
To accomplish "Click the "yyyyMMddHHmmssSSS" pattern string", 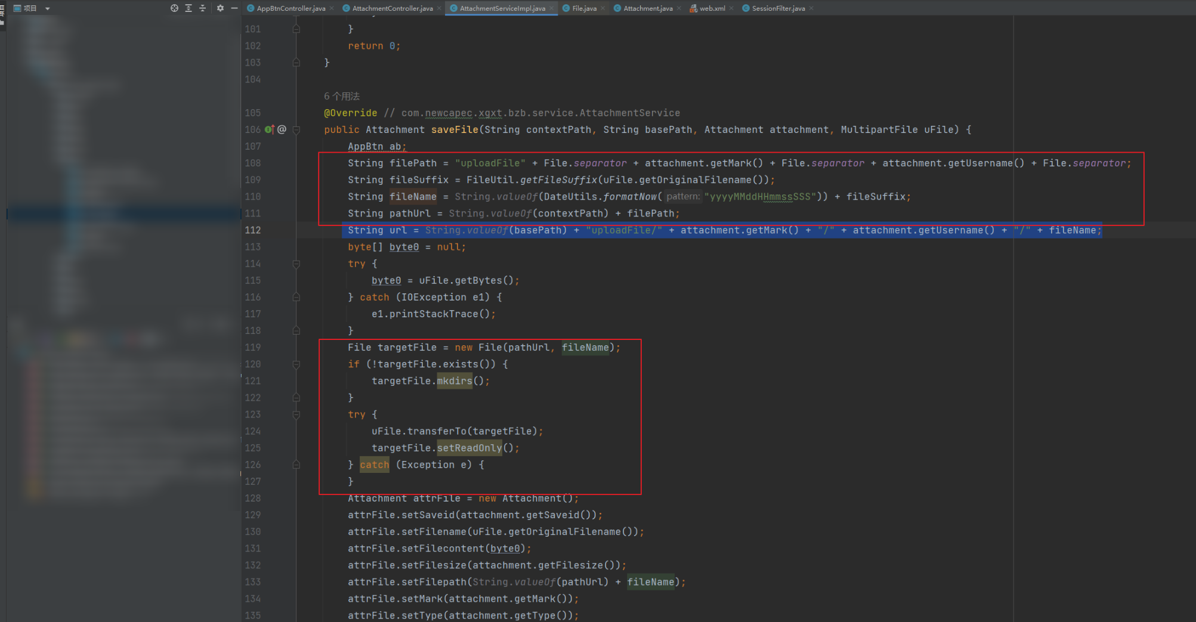I will pos(760,196).
